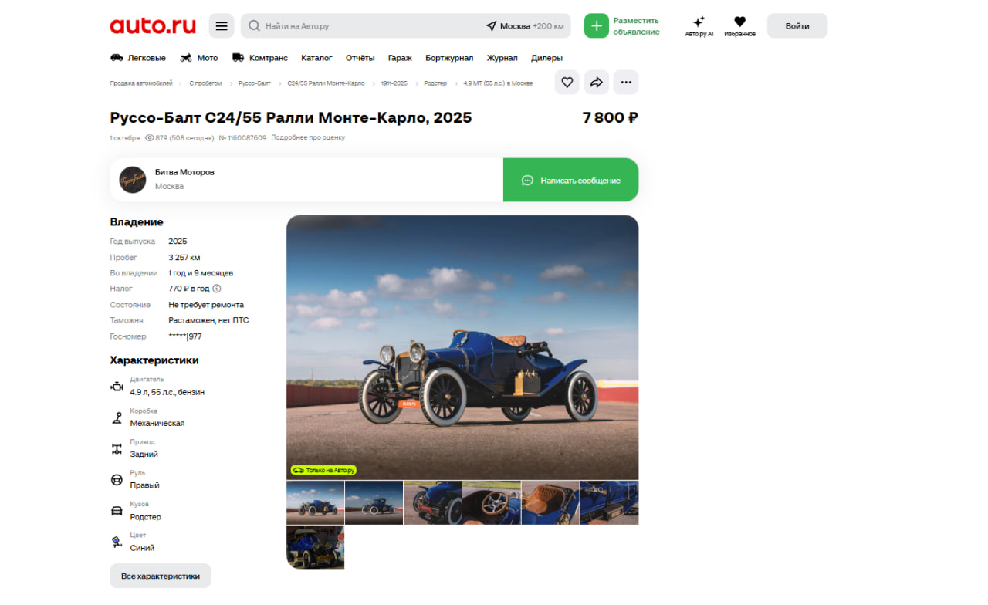Click Разместить объявление link
The image size is (988, 605).
637,26
